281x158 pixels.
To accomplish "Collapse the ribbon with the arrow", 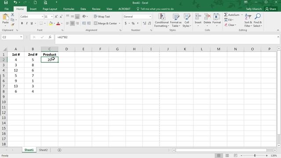I will 278,30.
